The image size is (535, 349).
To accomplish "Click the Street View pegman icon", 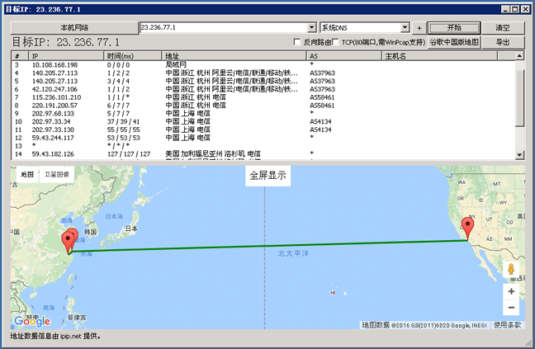I will tap(511, 270).
